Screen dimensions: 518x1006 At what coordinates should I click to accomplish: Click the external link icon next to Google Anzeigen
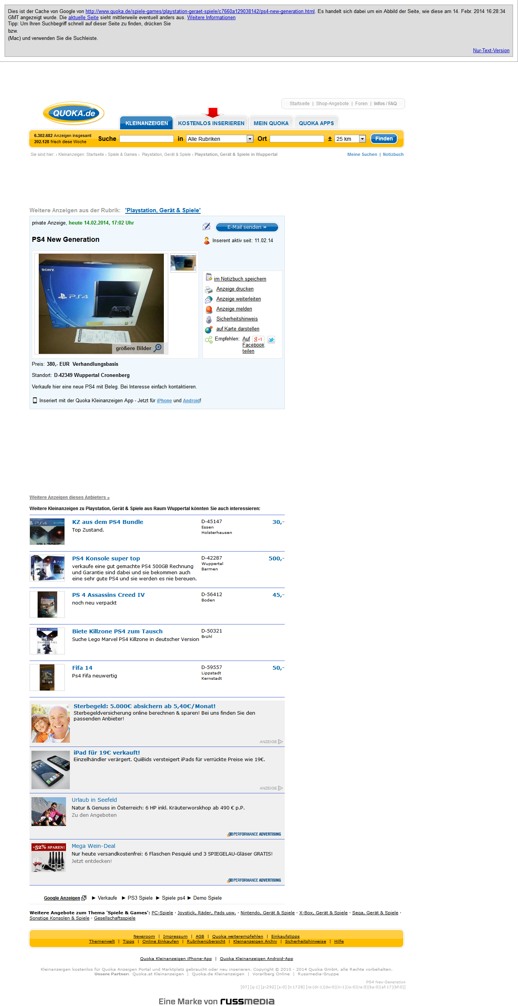pyautogui.click(x=84, y=898)
